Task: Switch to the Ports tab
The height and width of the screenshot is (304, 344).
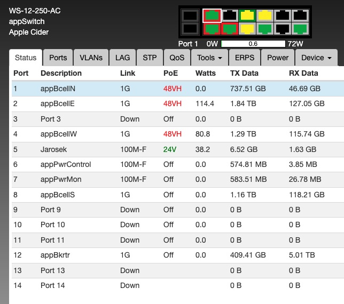Action: [58, 58]
